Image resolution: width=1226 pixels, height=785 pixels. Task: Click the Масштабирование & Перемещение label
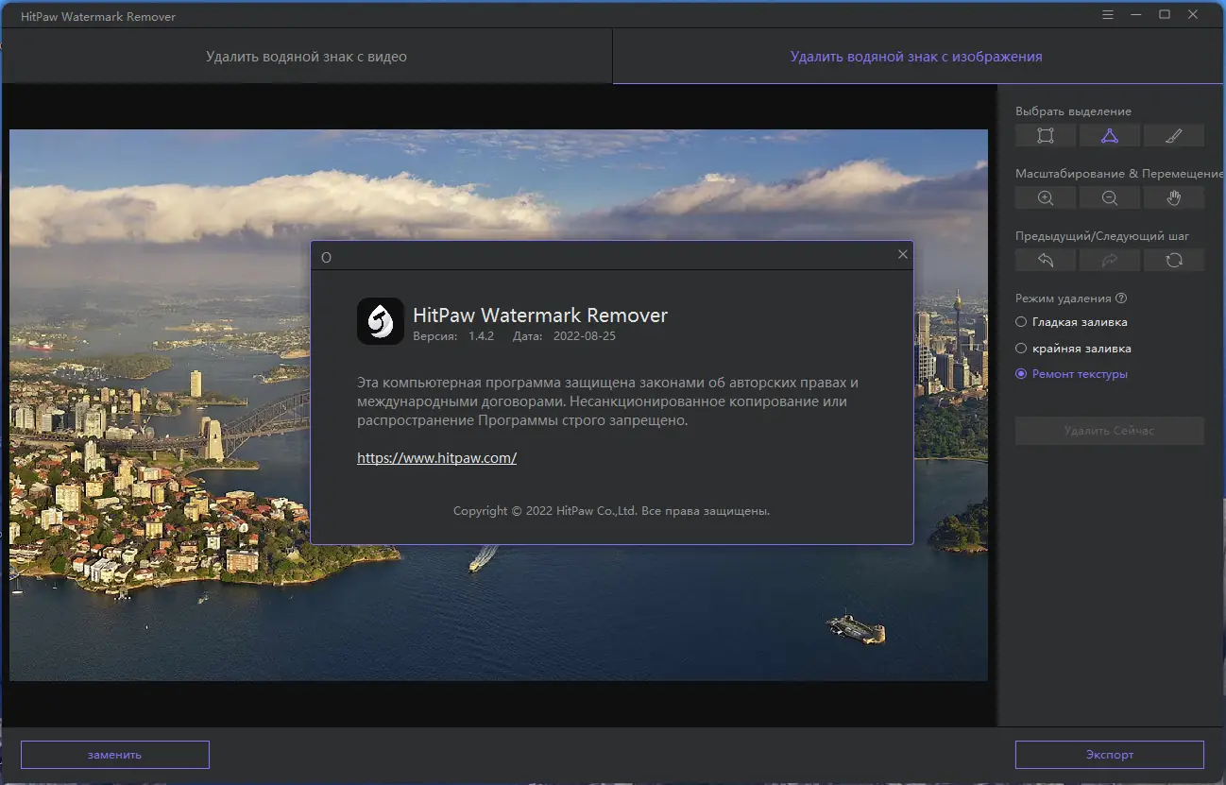1118,174
